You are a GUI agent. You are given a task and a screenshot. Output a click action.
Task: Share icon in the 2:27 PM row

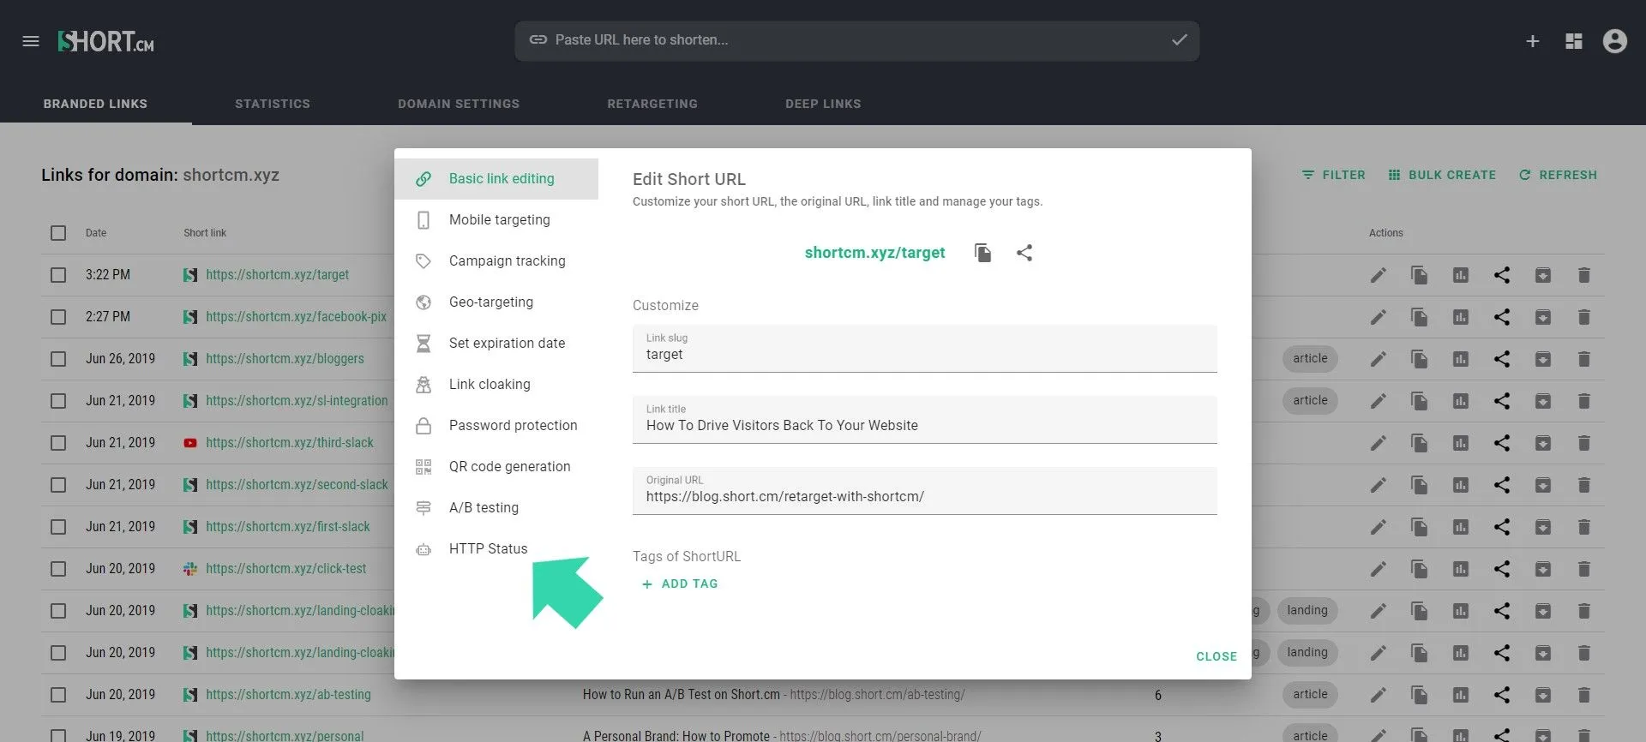[1502, 317]
